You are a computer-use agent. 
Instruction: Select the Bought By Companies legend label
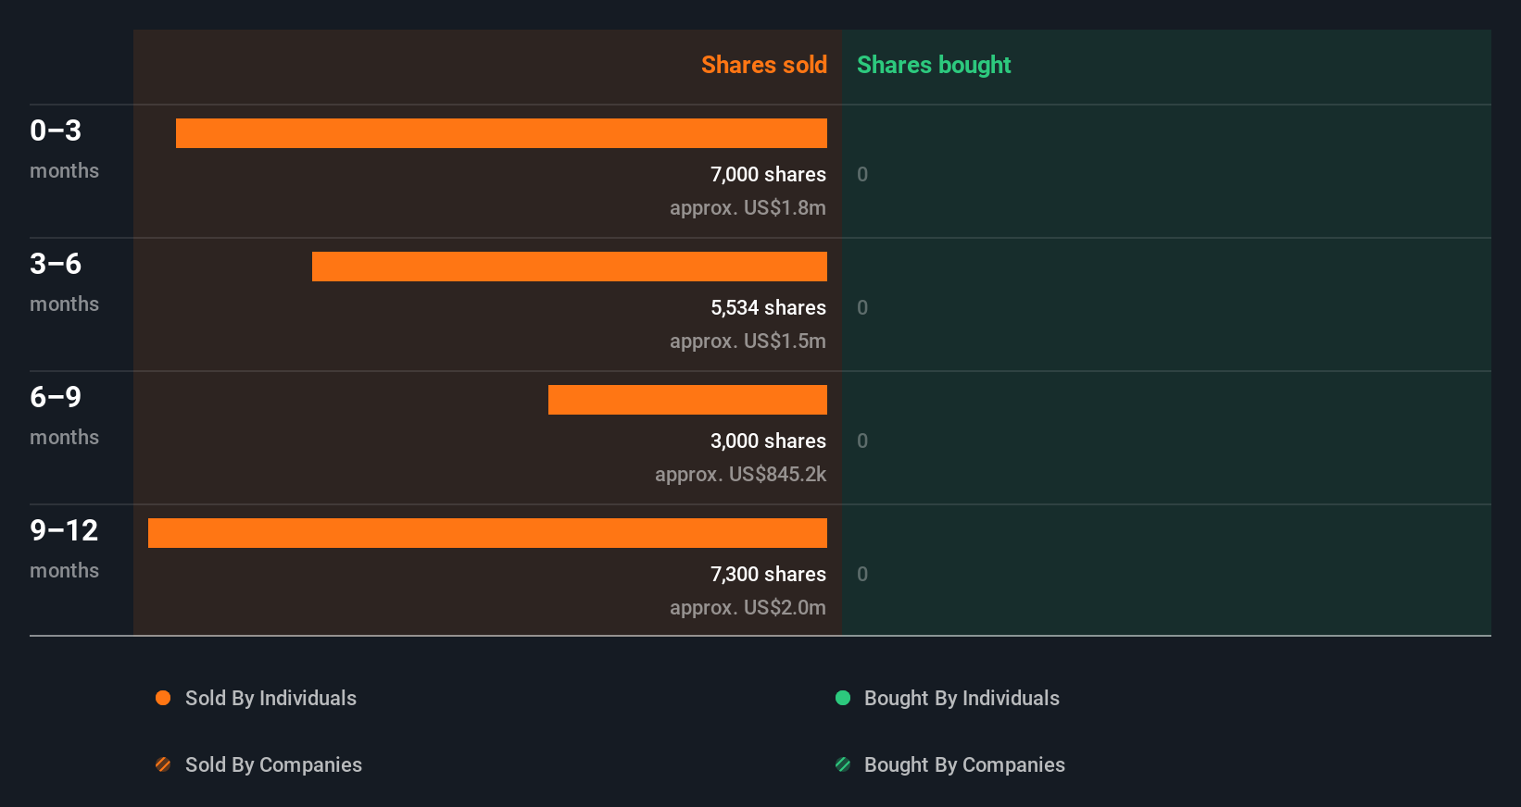point(964,765)
